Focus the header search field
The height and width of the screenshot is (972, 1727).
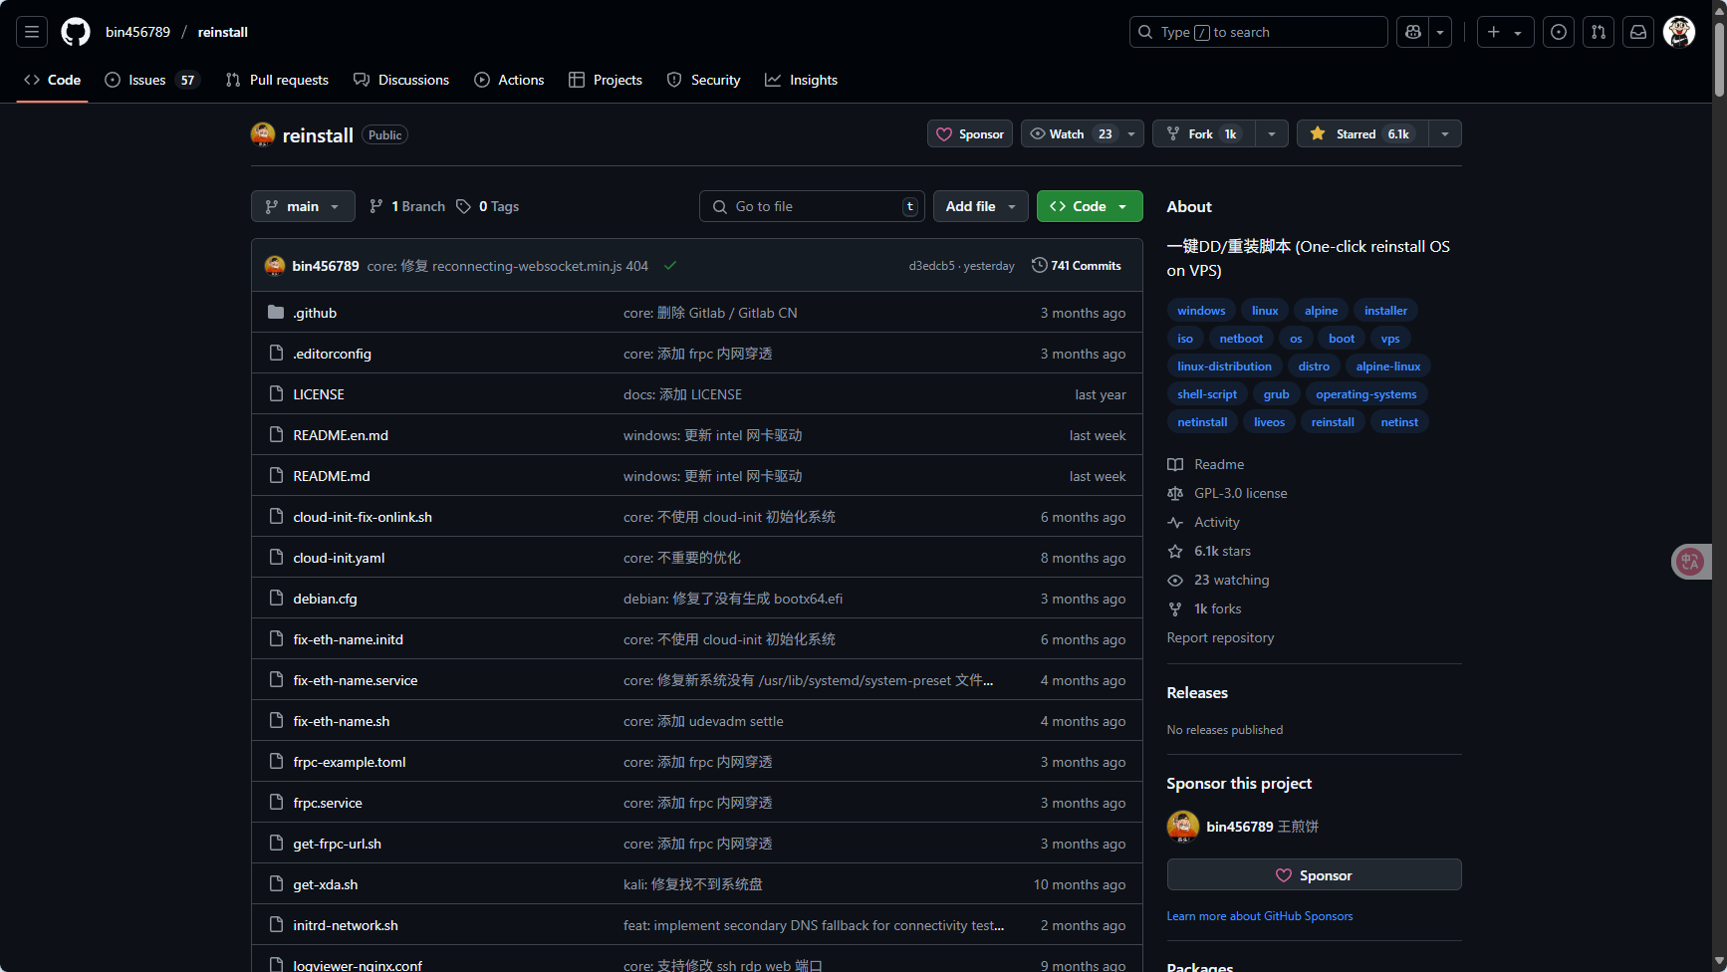(x=1258, y=32)
